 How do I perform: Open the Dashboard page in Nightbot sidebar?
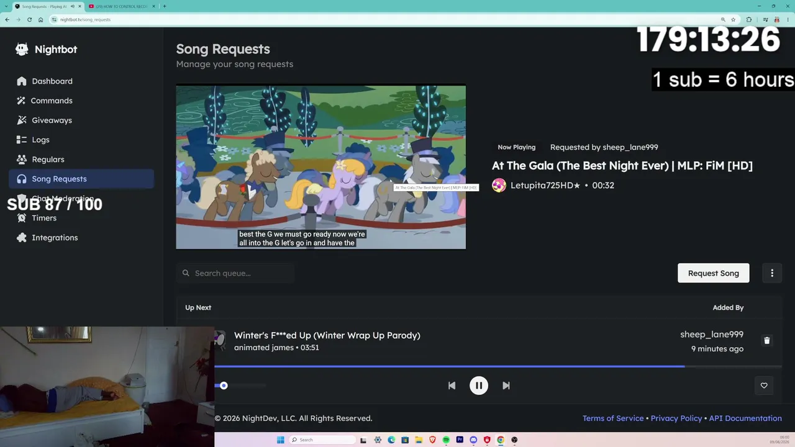click(81, 81)
